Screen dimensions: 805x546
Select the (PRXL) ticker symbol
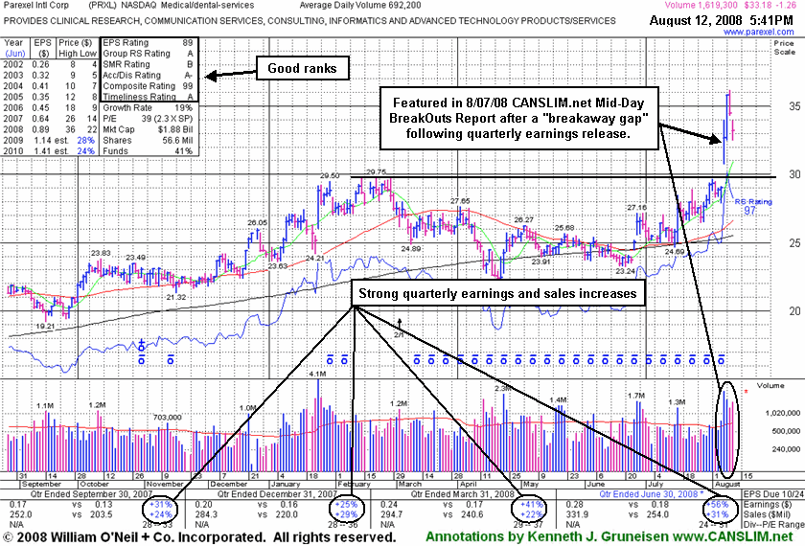click(x=103, y=5)
